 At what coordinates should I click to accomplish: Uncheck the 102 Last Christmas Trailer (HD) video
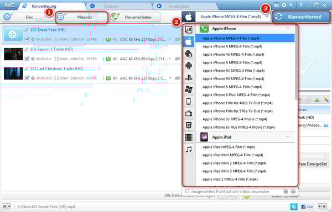point(27,78)
